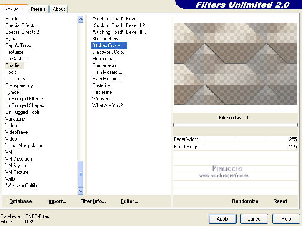Select VM Texture category
The width and height of the screenshot is (302, 226).
(x=17, y=172)
